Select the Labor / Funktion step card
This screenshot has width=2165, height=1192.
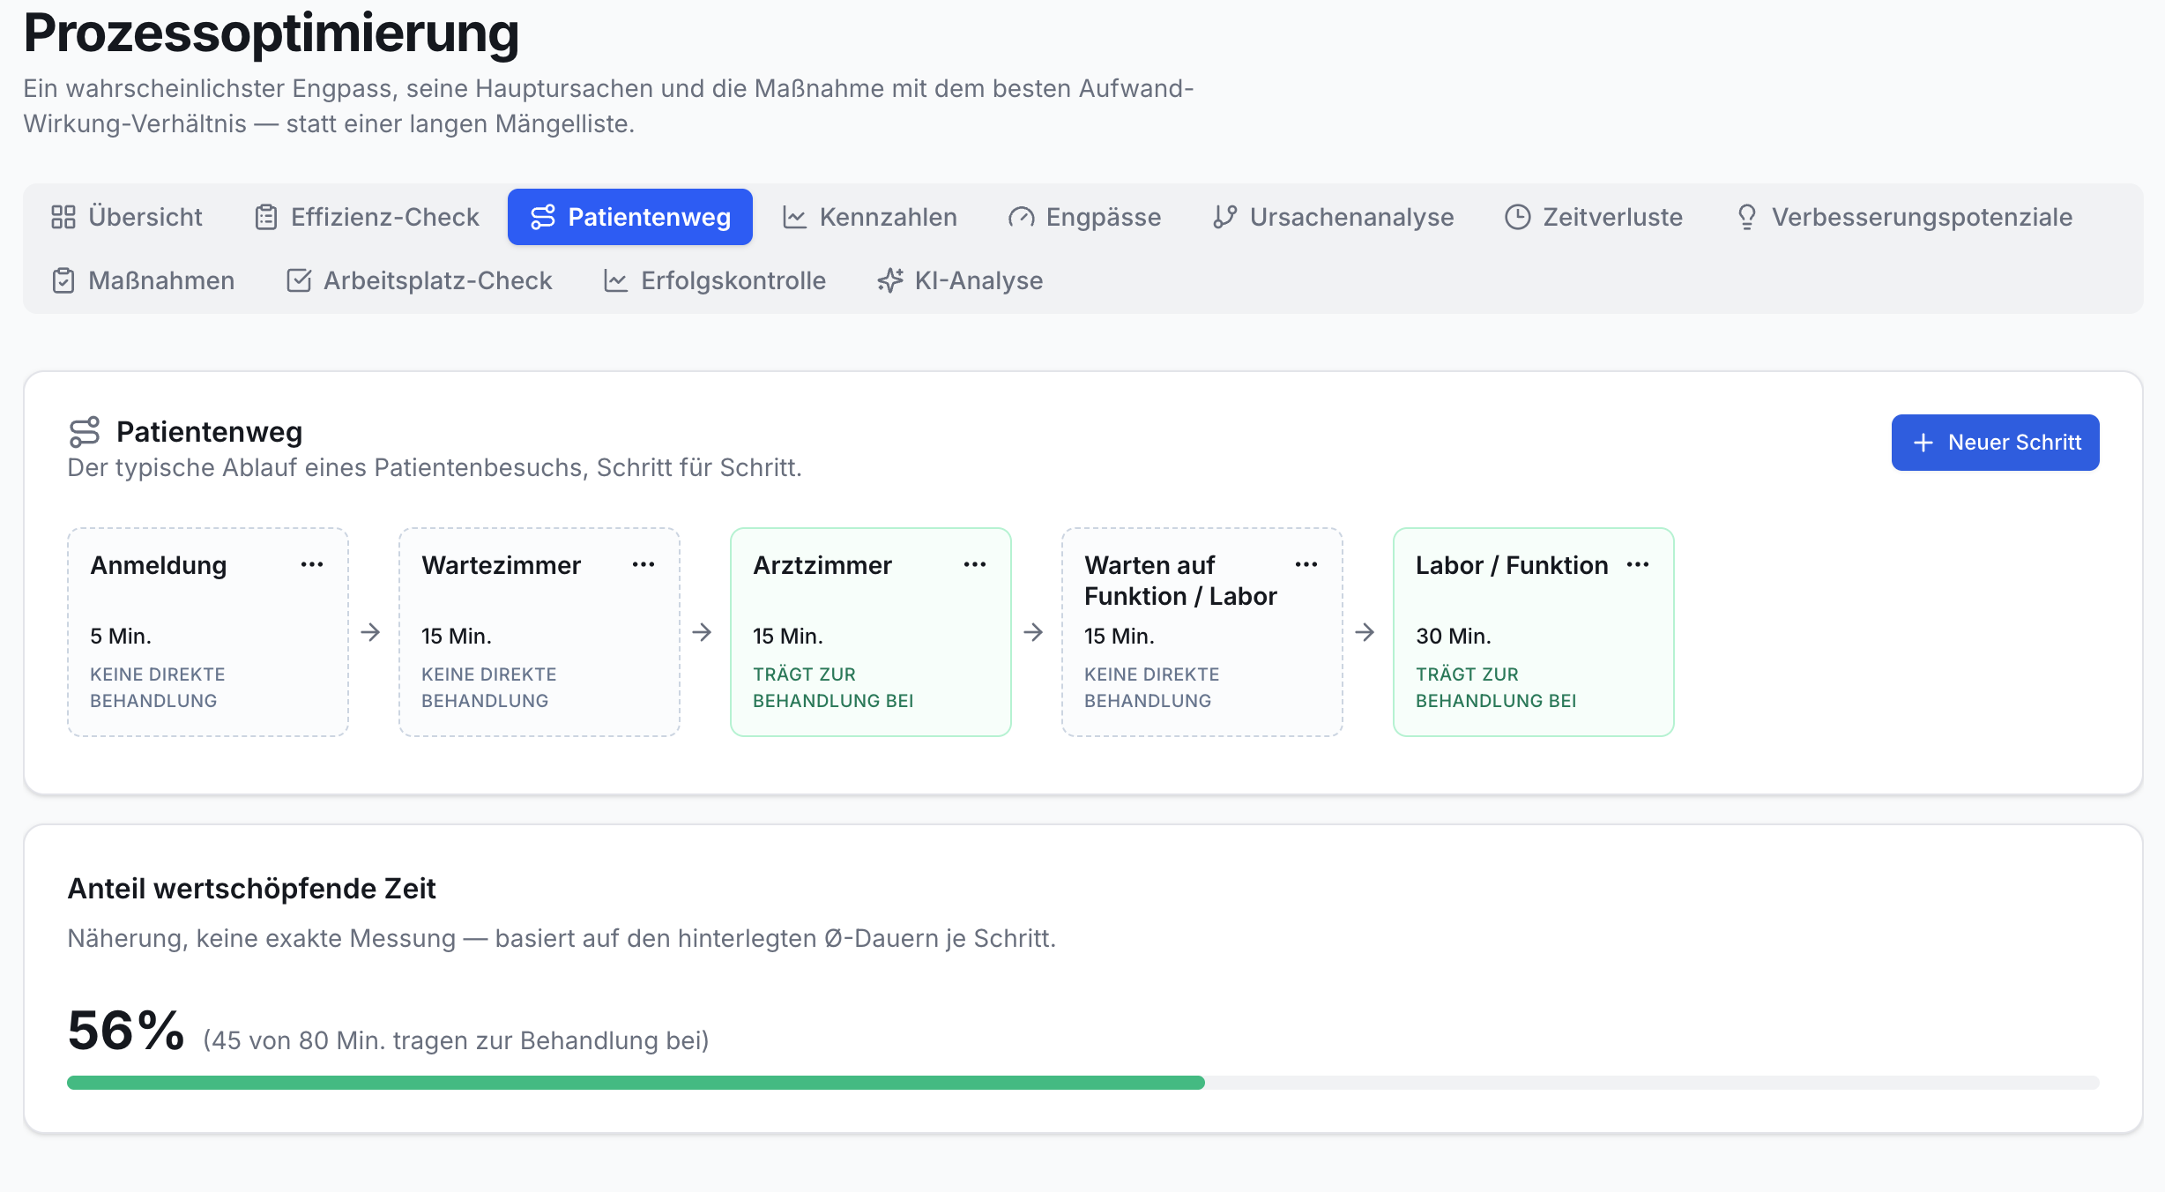point(1534,632)
